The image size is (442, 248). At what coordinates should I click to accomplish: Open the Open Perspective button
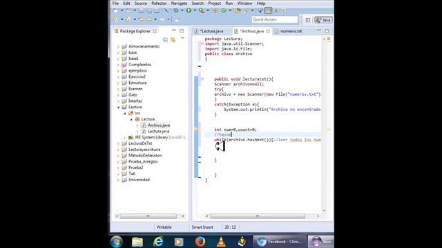pyautogui.click(x=308, y=20)
